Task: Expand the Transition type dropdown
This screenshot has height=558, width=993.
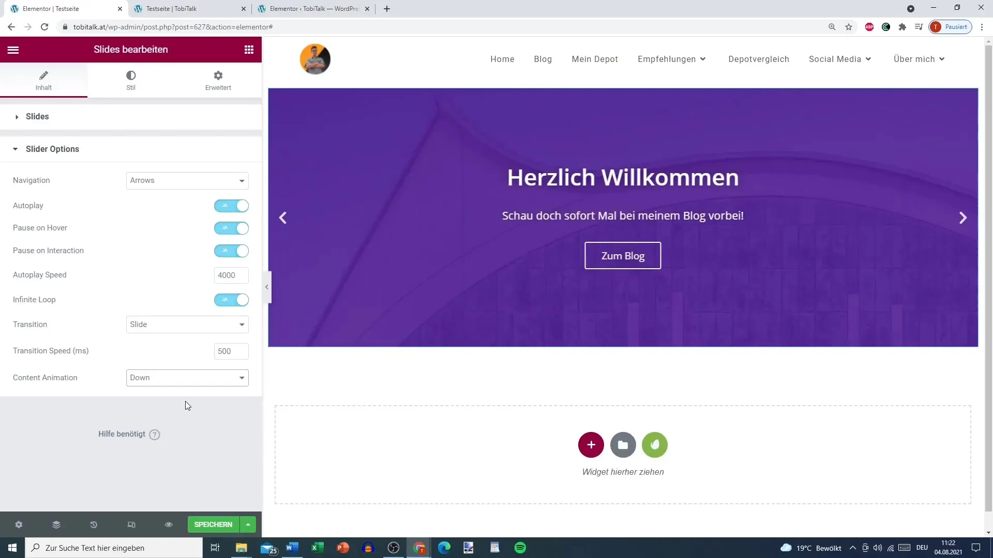Action: point(188,324)
